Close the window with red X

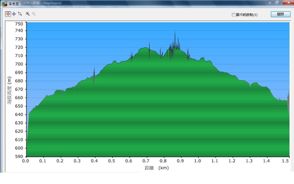tap(289, 2)
